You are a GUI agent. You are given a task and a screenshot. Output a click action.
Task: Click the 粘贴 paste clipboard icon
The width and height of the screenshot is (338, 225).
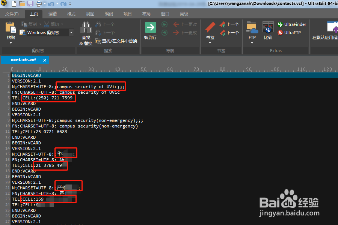point(11,28)
